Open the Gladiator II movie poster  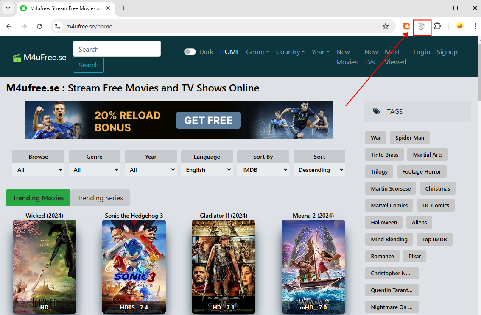[x=224, y=266]
